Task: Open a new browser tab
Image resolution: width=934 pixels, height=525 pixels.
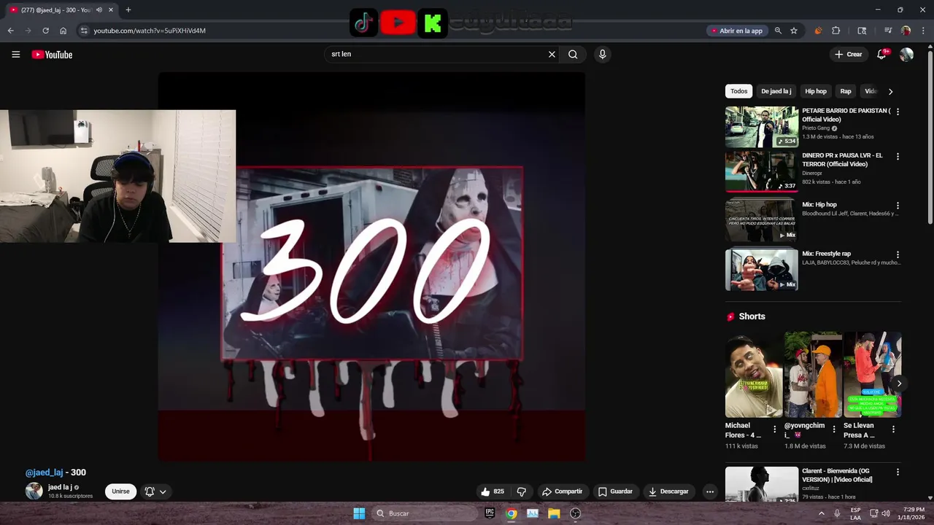Action: 128,9
